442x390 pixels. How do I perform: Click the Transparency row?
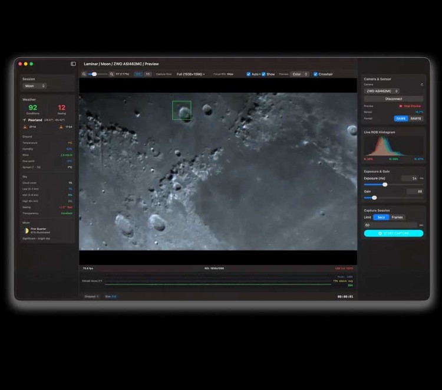(47, 214)
